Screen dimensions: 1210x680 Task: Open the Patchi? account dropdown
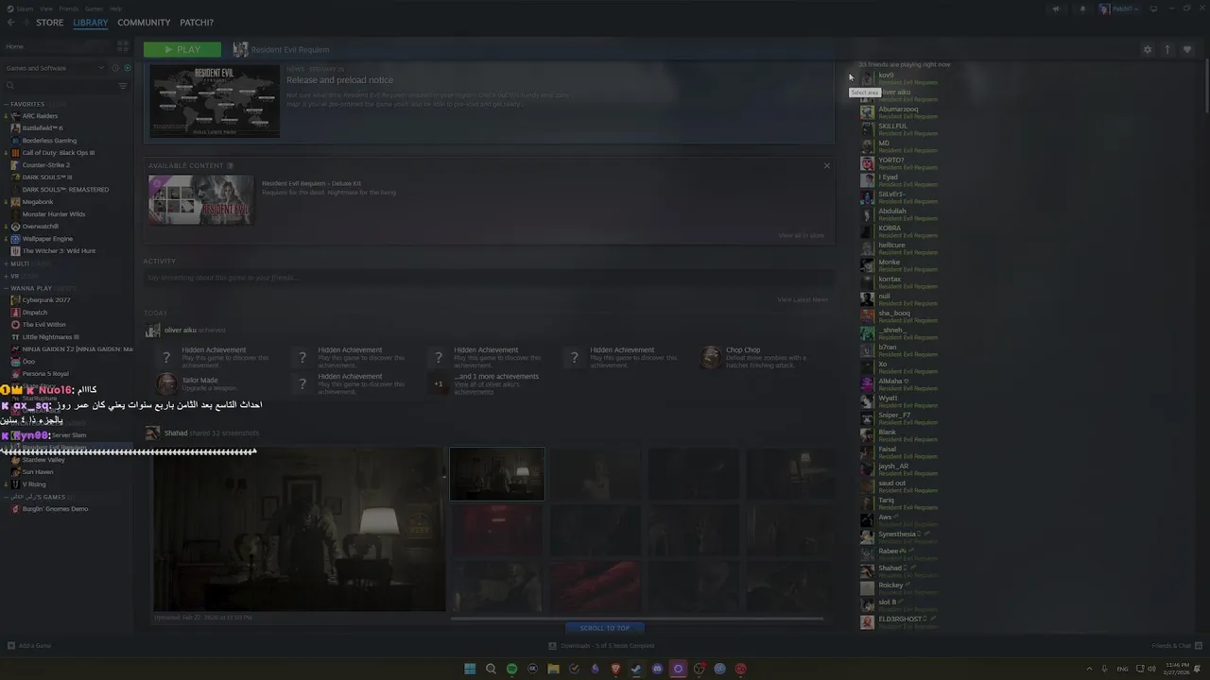coord(1120,8)
